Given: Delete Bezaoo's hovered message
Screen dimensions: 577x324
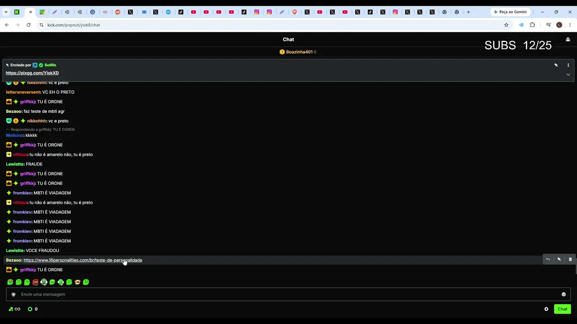Looking at the screenshot, I should pyautogui.click(x=570, y=260).
